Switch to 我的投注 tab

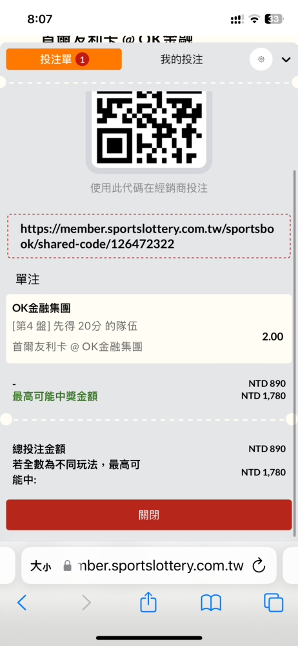181,59
